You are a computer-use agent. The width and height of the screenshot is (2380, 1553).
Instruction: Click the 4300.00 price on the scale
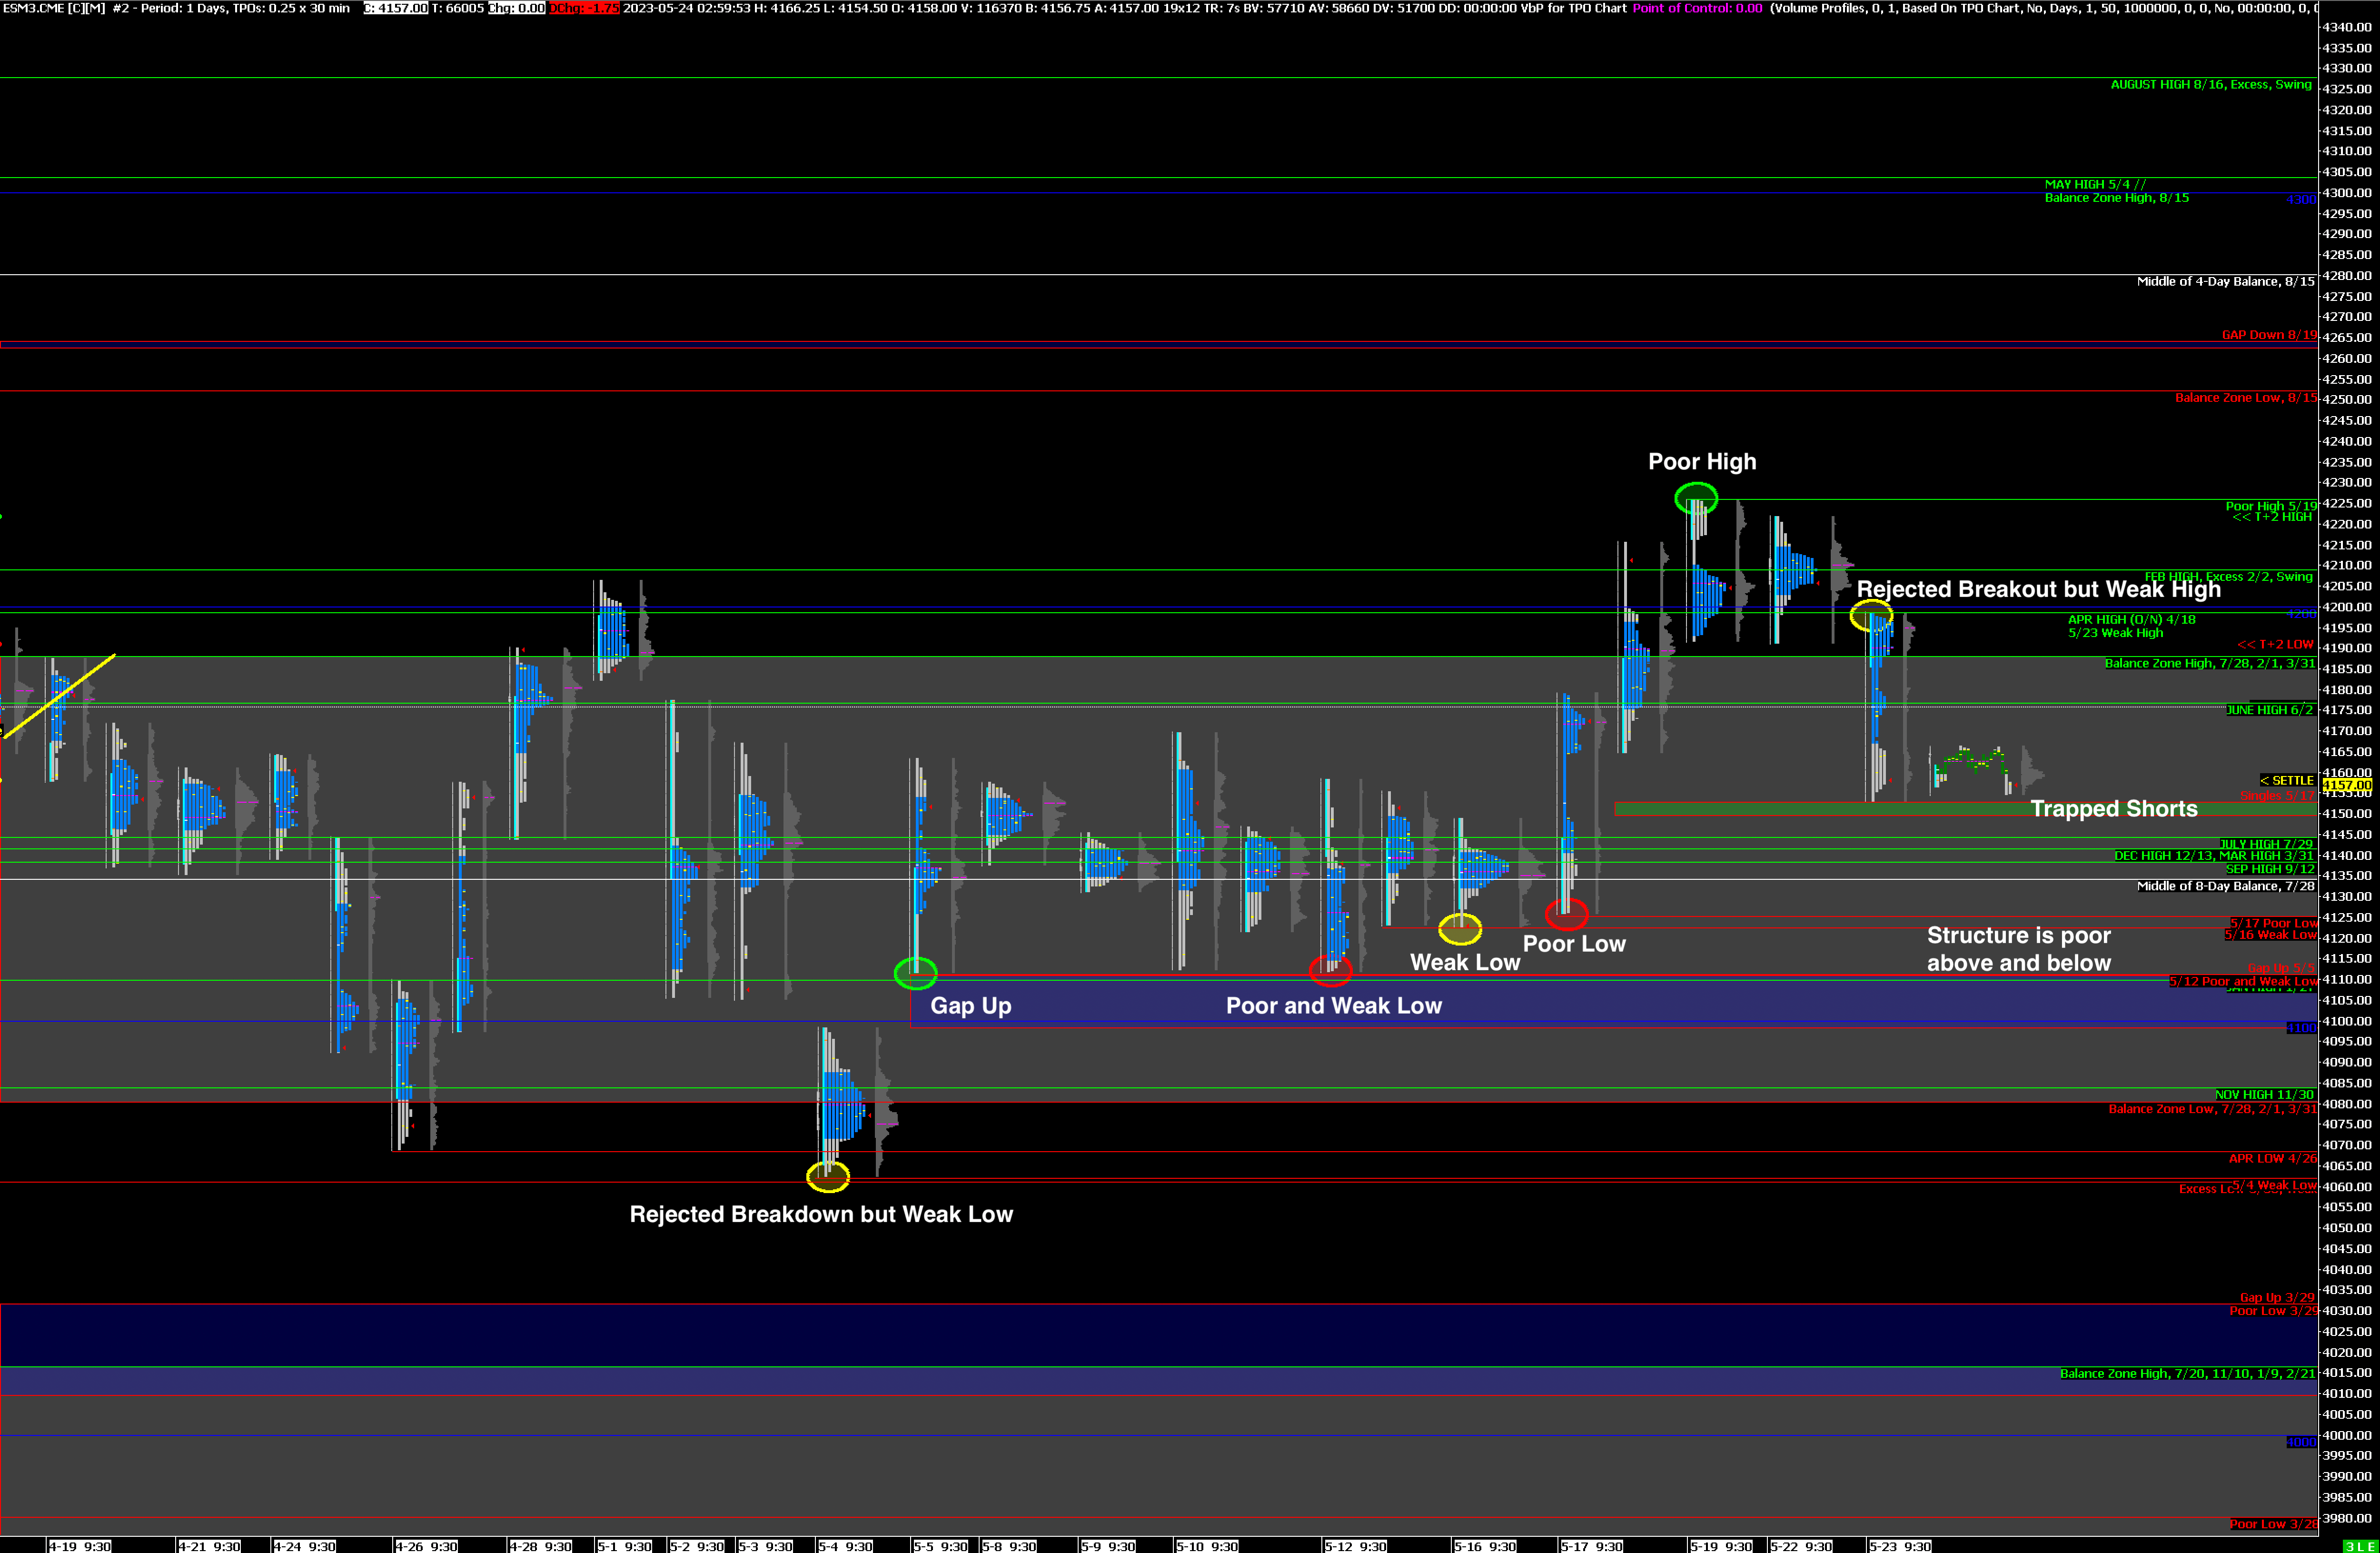click(x=2346, y=193)
